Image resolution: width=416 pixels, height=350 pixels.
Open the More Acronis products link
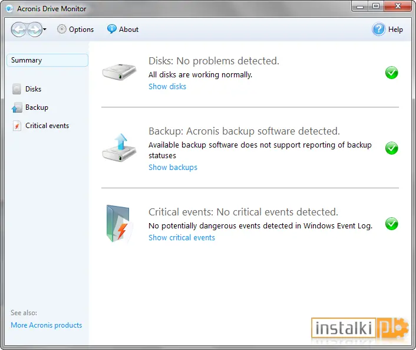tap(47, 325)
